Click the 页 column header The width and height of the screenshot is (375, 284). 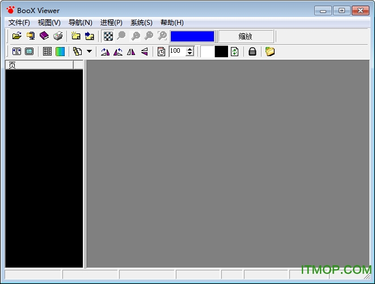[39, 65]
